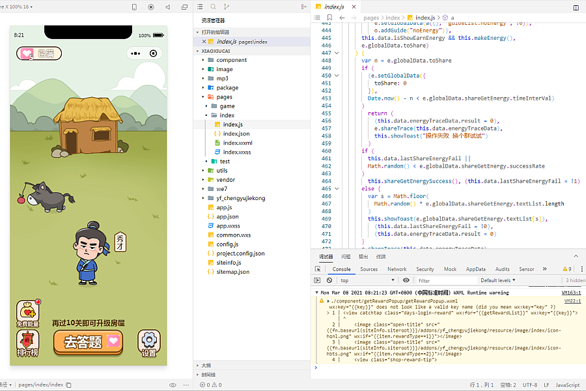Click the element inspector picker icon
586x391 pixels.
pyautogui.click(x=318, y=269)
